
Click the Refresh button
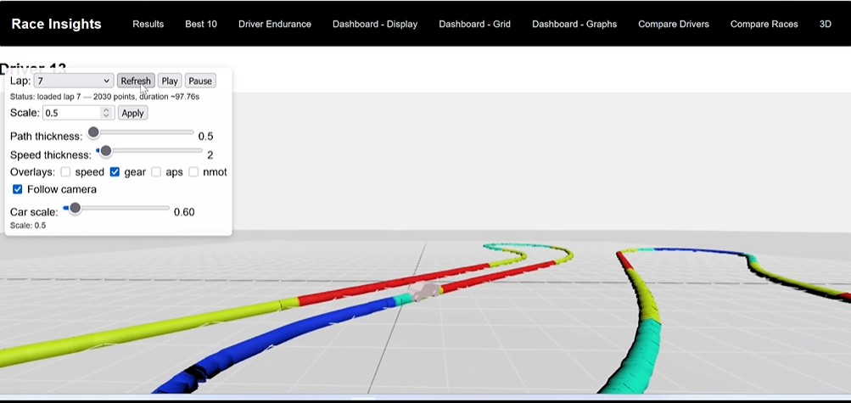point(136,81)
